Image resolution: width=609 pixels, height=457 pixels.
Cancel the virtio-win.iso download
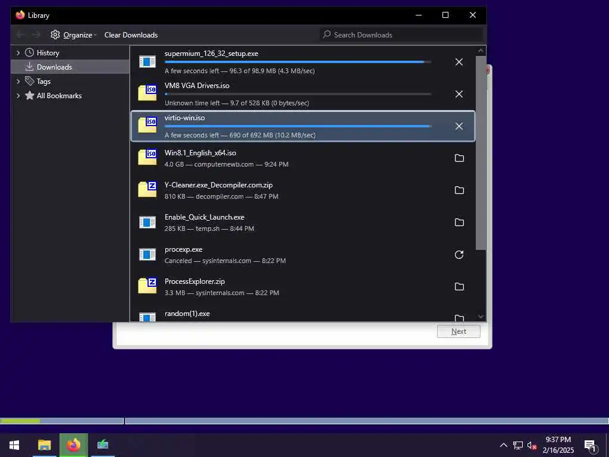point(459,126)
